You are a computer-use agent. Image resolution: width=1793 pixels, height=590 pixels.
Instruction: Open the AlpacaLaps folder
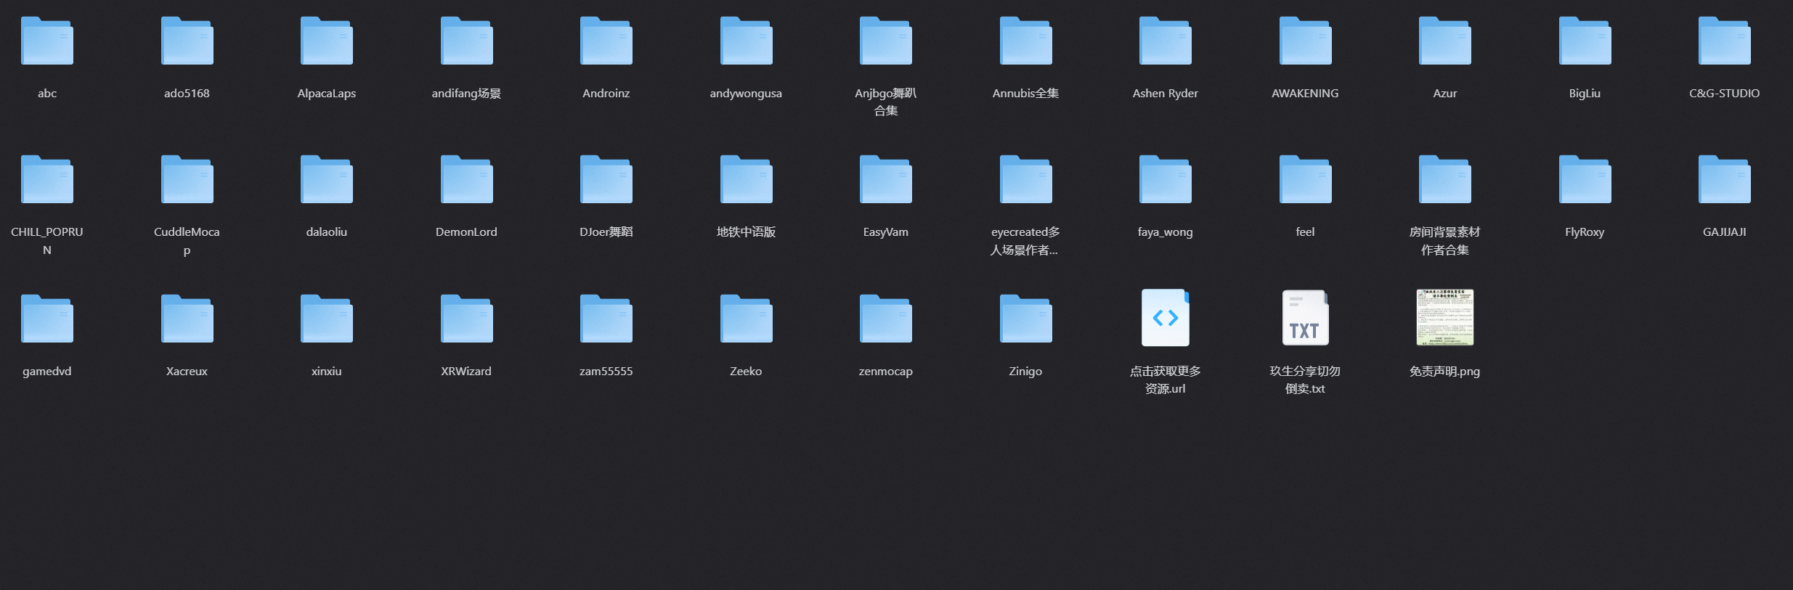click(327, 41)
